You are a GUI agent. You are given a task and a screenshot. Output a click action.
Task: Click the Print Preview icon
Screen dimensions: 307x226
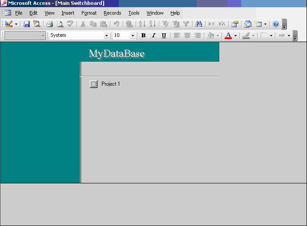click(x=60, y=24)
